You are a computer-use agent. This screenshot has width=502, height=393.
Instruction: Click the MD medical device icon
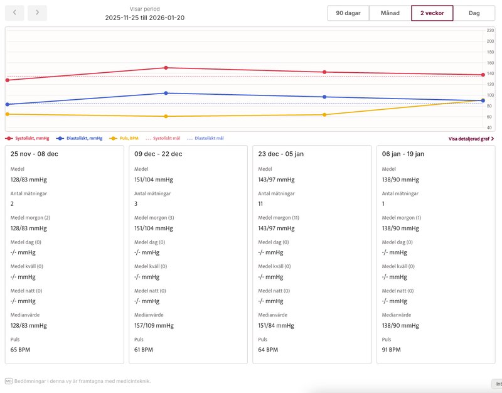click(x=9, y=381)
